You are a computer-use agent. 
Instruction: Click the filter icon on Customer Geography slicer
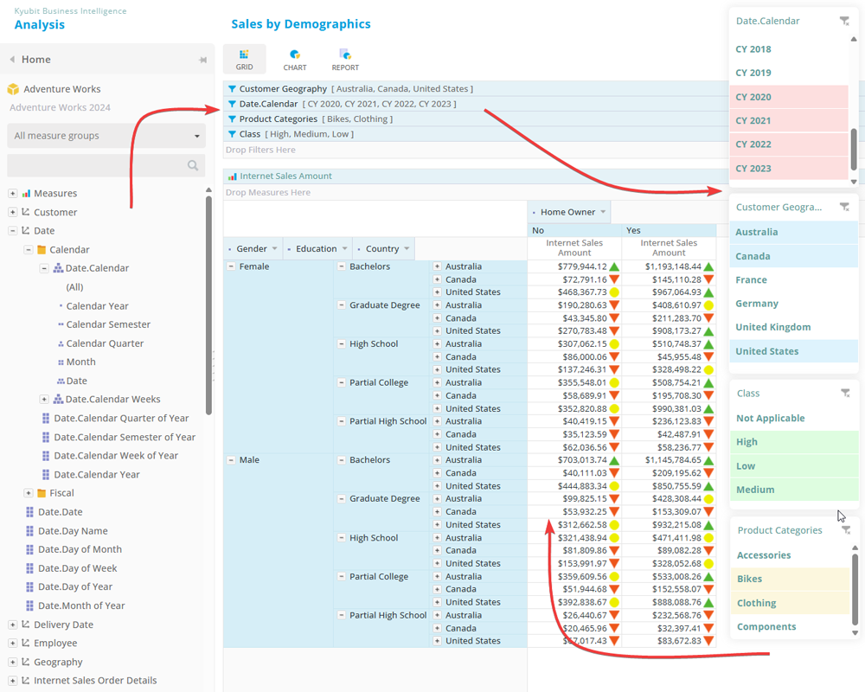coord(844,208)
